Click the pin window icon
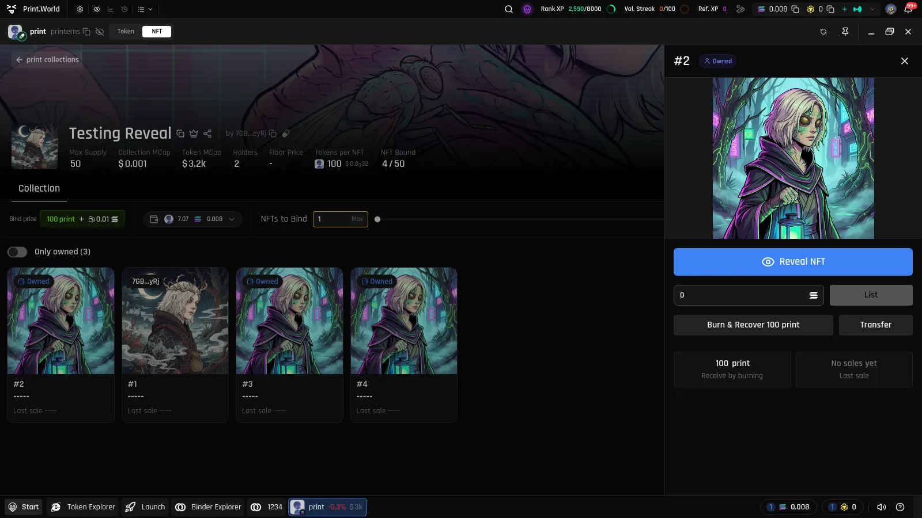This screenshot has width=922, height=518. tap(845, 32)
